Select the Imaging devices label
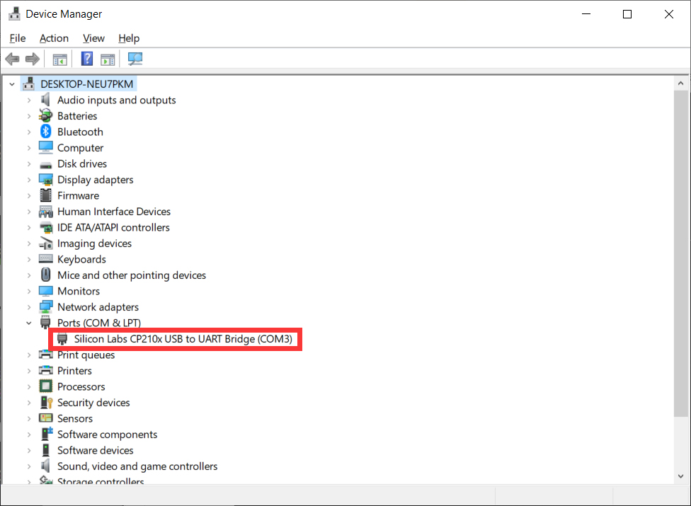Image resolution: width=691 pixels, height=506 pixels. point(94,243)
